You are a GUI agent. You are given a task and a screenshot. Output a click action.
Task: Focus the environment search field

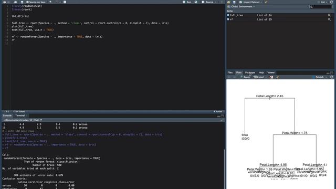pyautogui.click(x=321, y=7)
